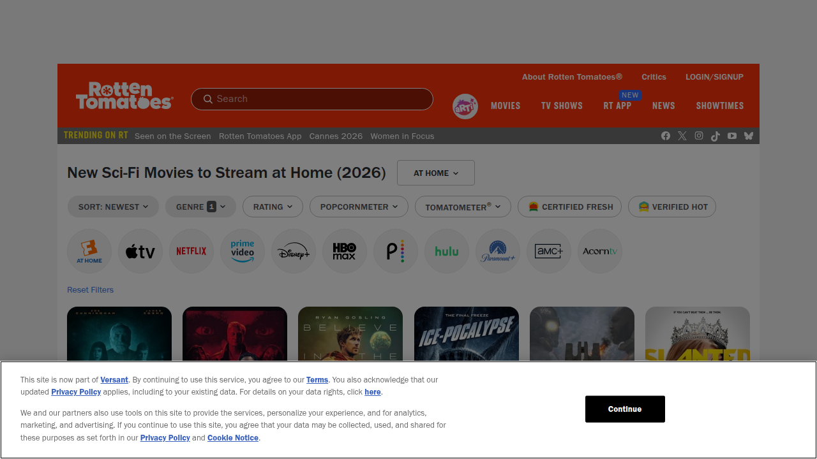Image resolution: width=817 pixels, height=459 pixels.
Task: Open the Critics link
Action: click(x=654, y=77)
